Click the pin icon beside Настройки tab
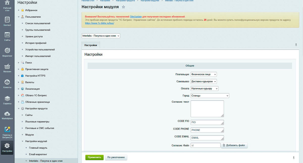This screenshot has height=163, width=303. (x=296, y=45)
